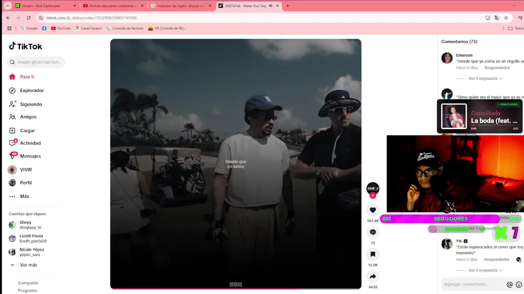524x294 pixels.
Task: Expand Ver 1 respuesta under Emerson
Action: [x=485, y=78]
